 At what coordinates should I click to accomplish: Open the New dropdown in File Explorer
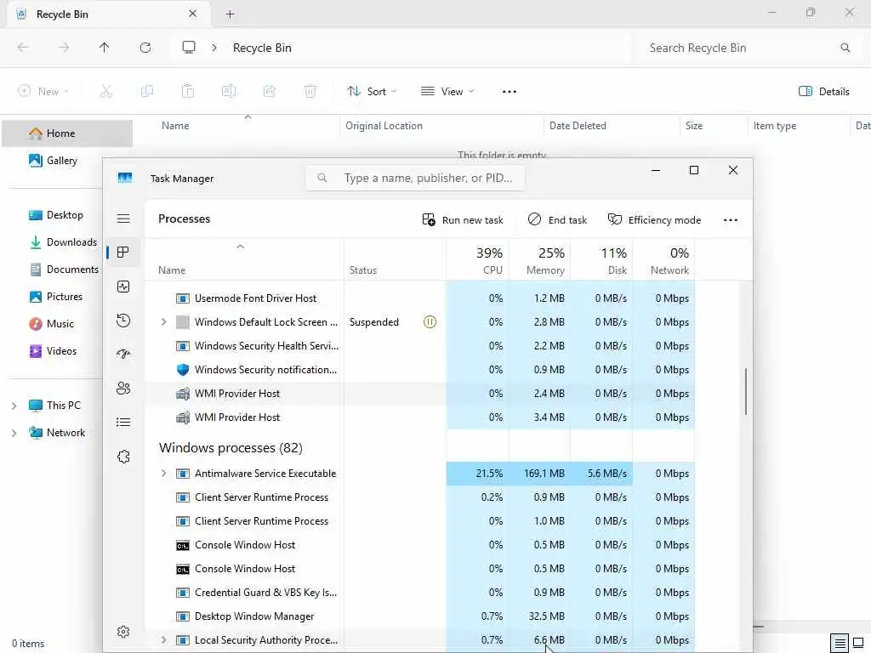[x=43, y=92]
